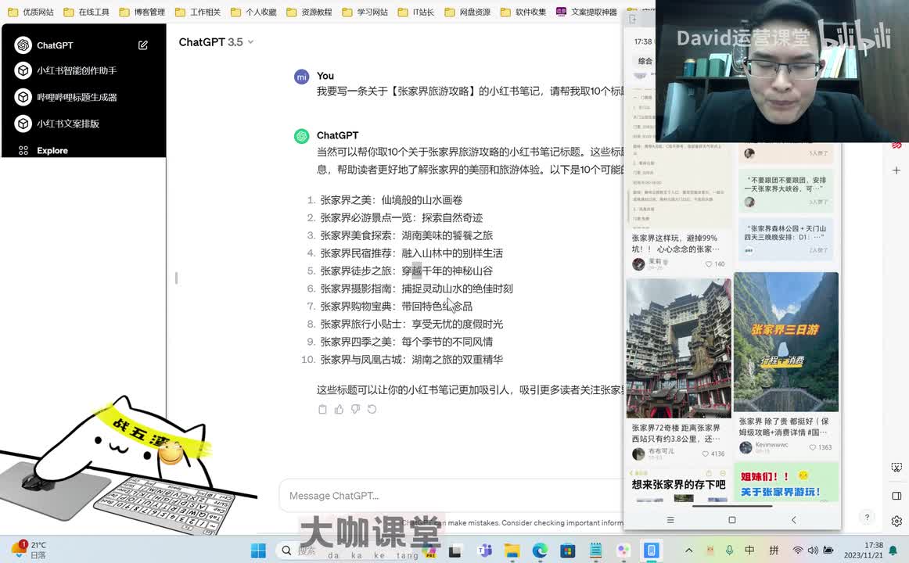
Task: Start a new chat with compose icon
Action: click(143, 45)
